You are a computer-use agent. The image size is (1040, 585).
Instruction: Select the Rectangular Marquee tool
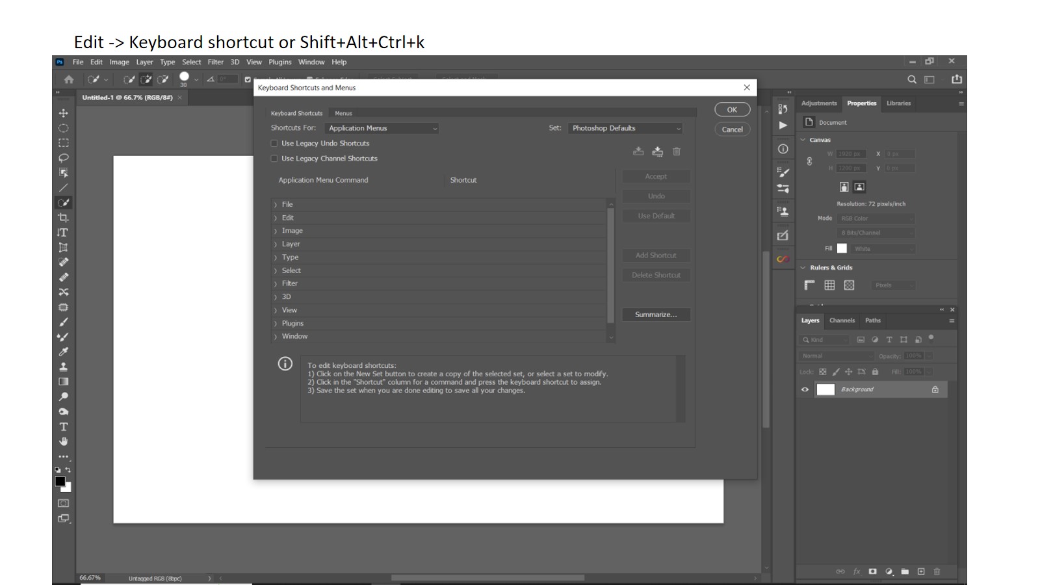[x=63, y=143]
